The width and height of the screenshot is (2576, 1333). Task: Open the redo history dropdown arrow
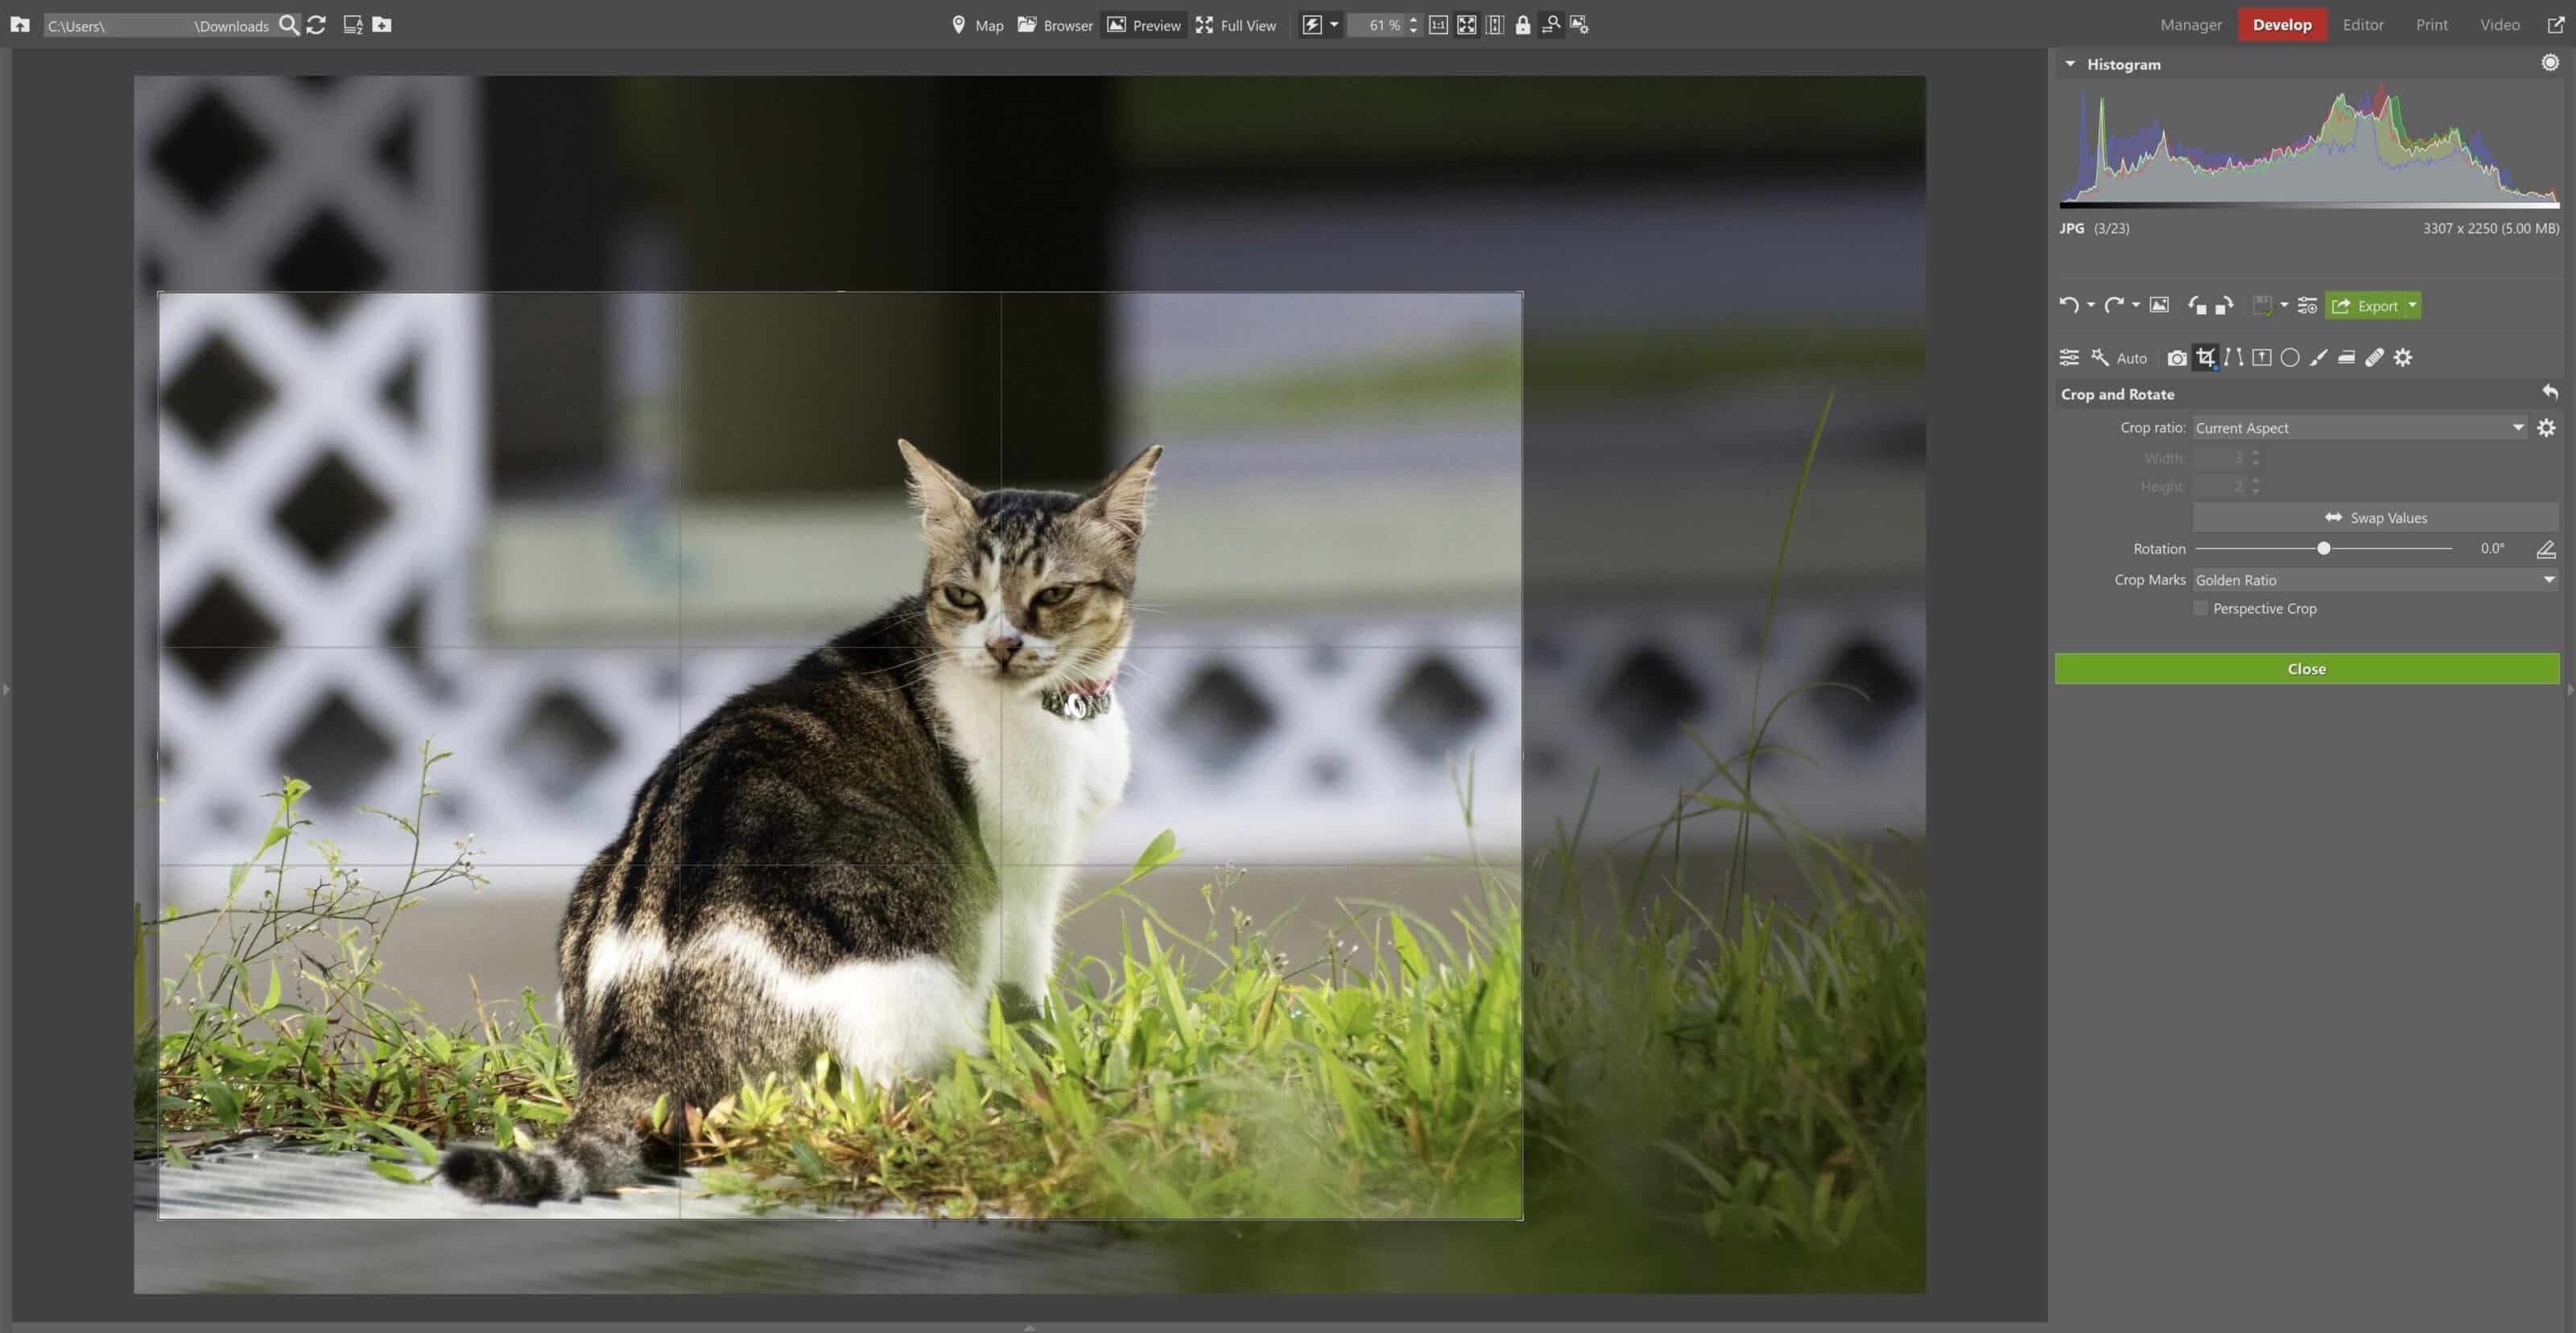click(2135, 306)
